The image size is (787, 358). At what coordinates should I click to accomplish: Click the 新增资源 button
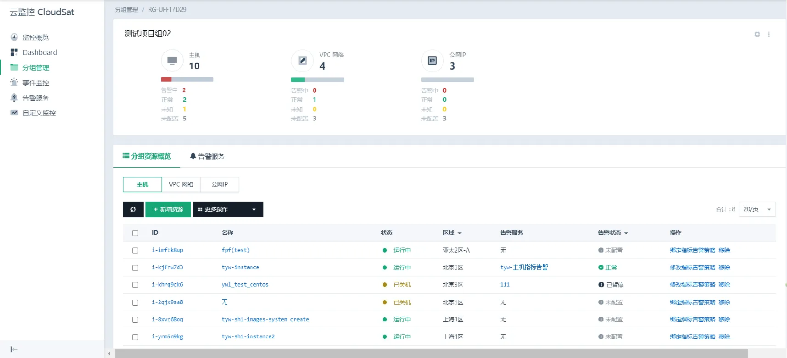click(x=168, y=209)
